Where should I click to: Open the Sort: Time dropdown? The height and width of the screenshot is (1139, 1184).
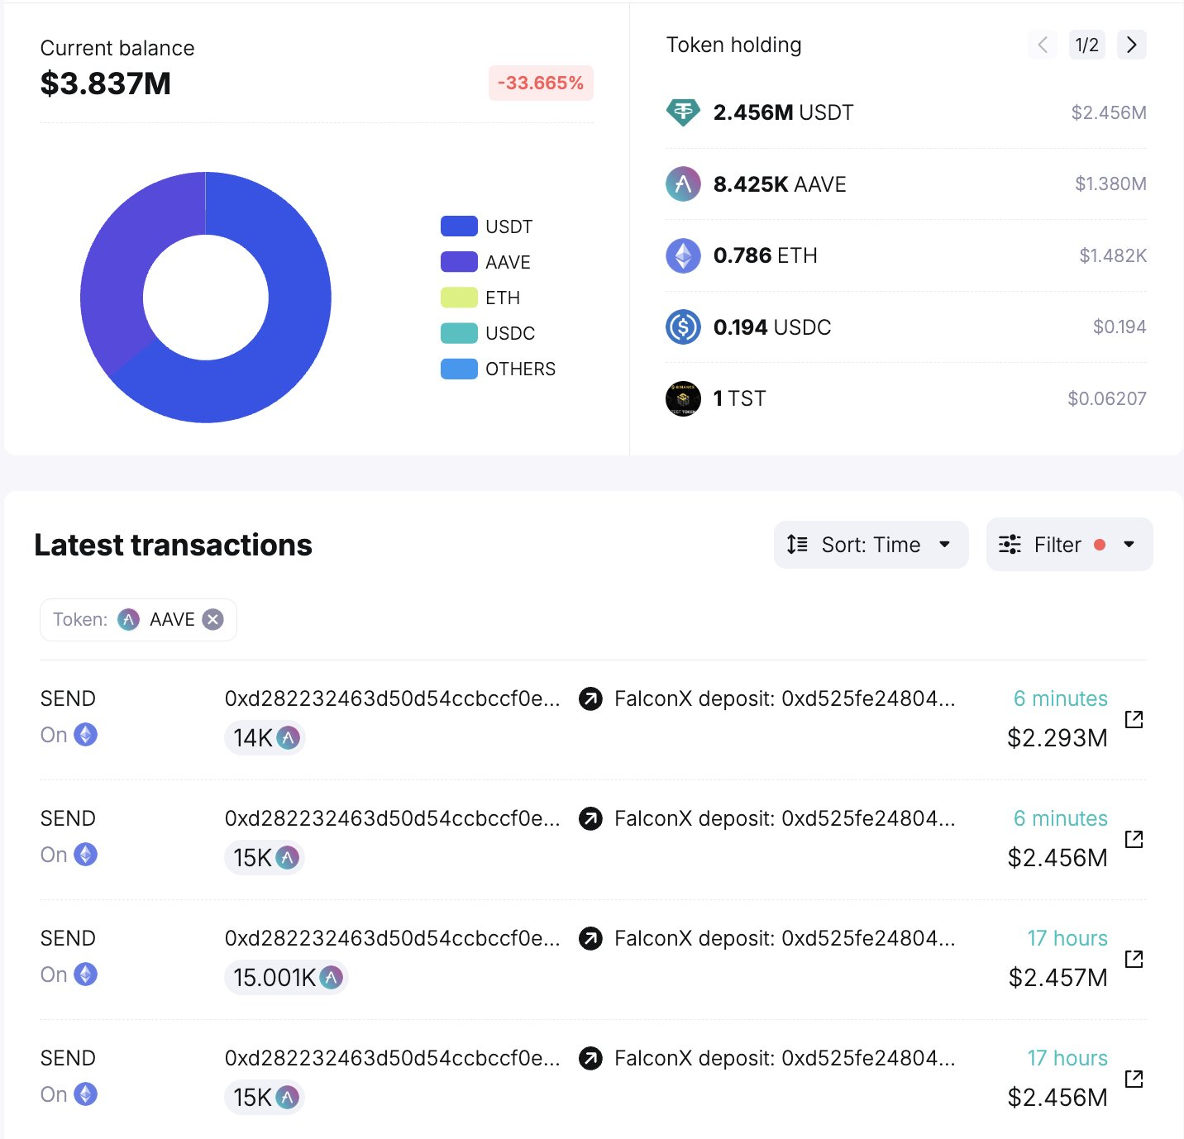871,545
